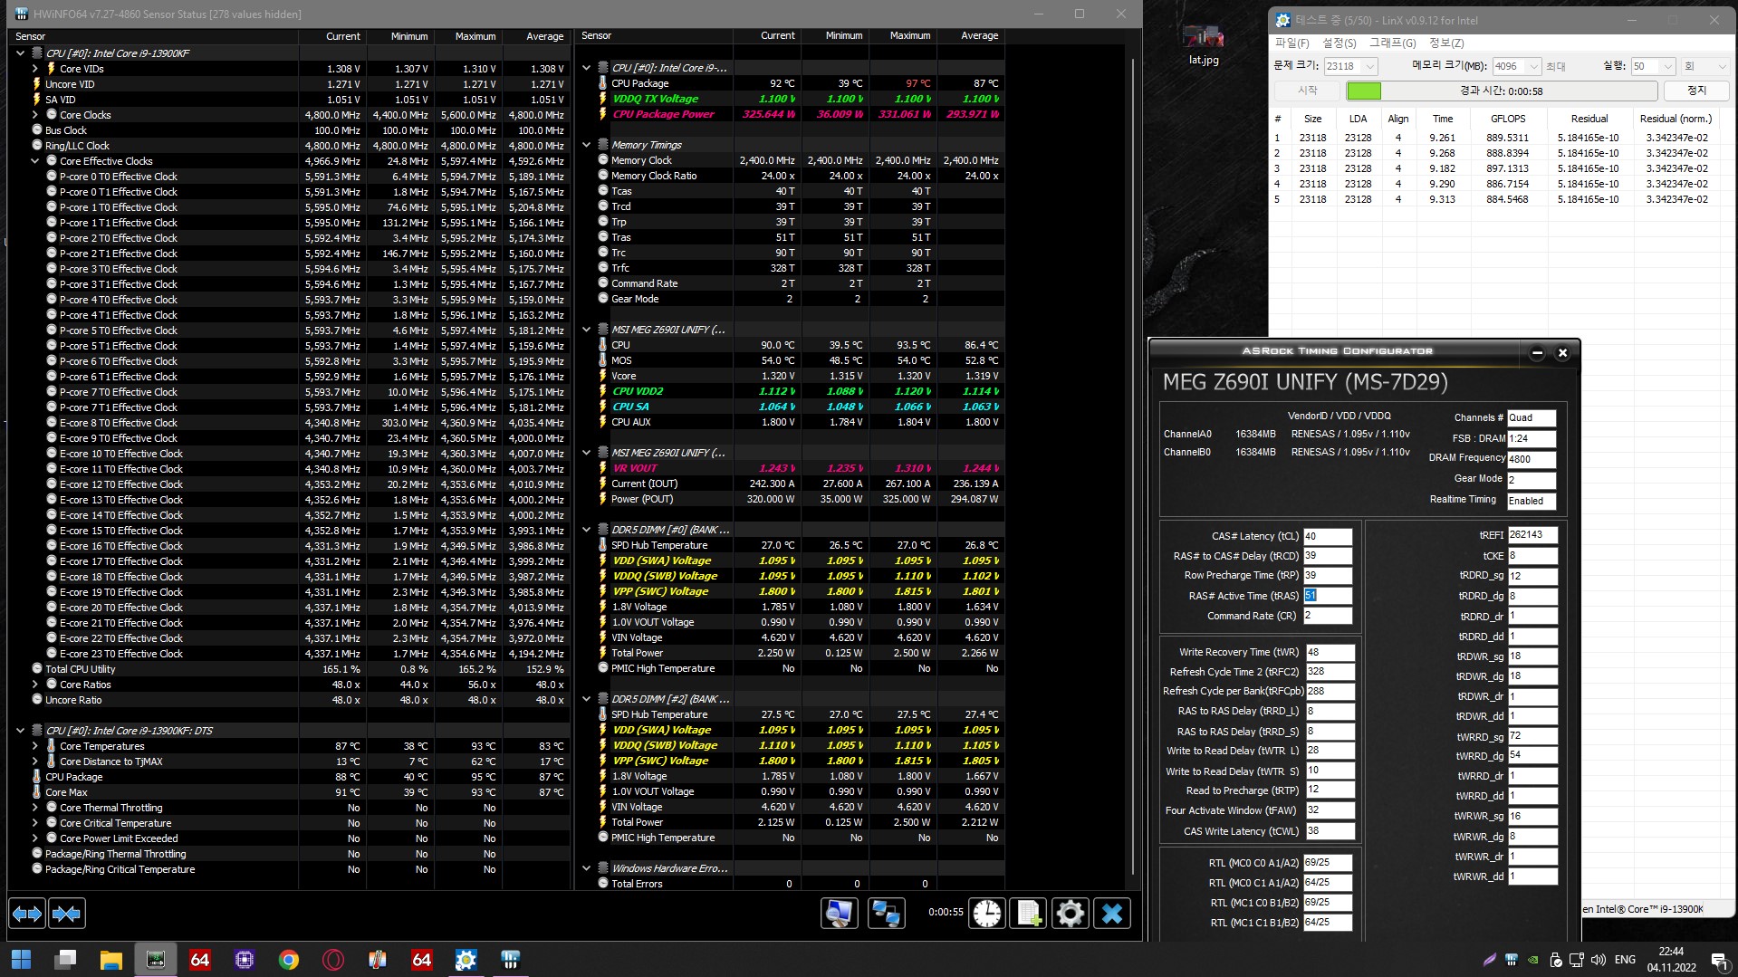Open LinX problem size dropdown
Viewport: 1738px width, 977px height.
(x=1369, y=66)
